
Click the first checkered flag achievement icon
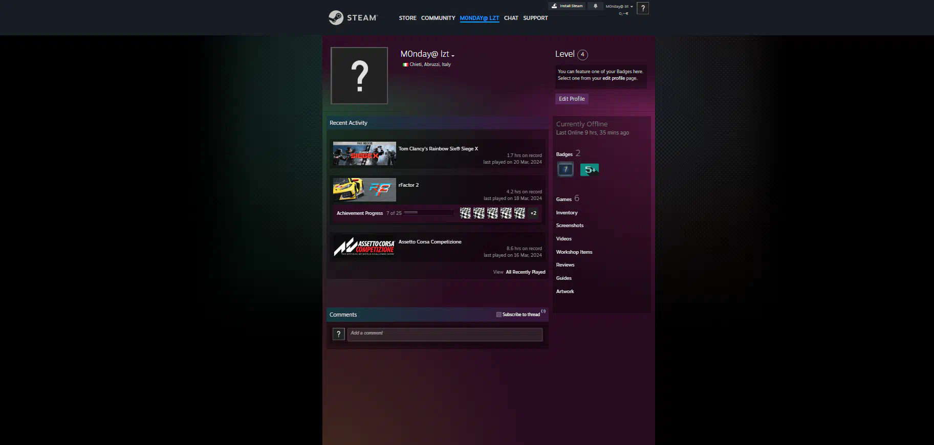(465, 213)
